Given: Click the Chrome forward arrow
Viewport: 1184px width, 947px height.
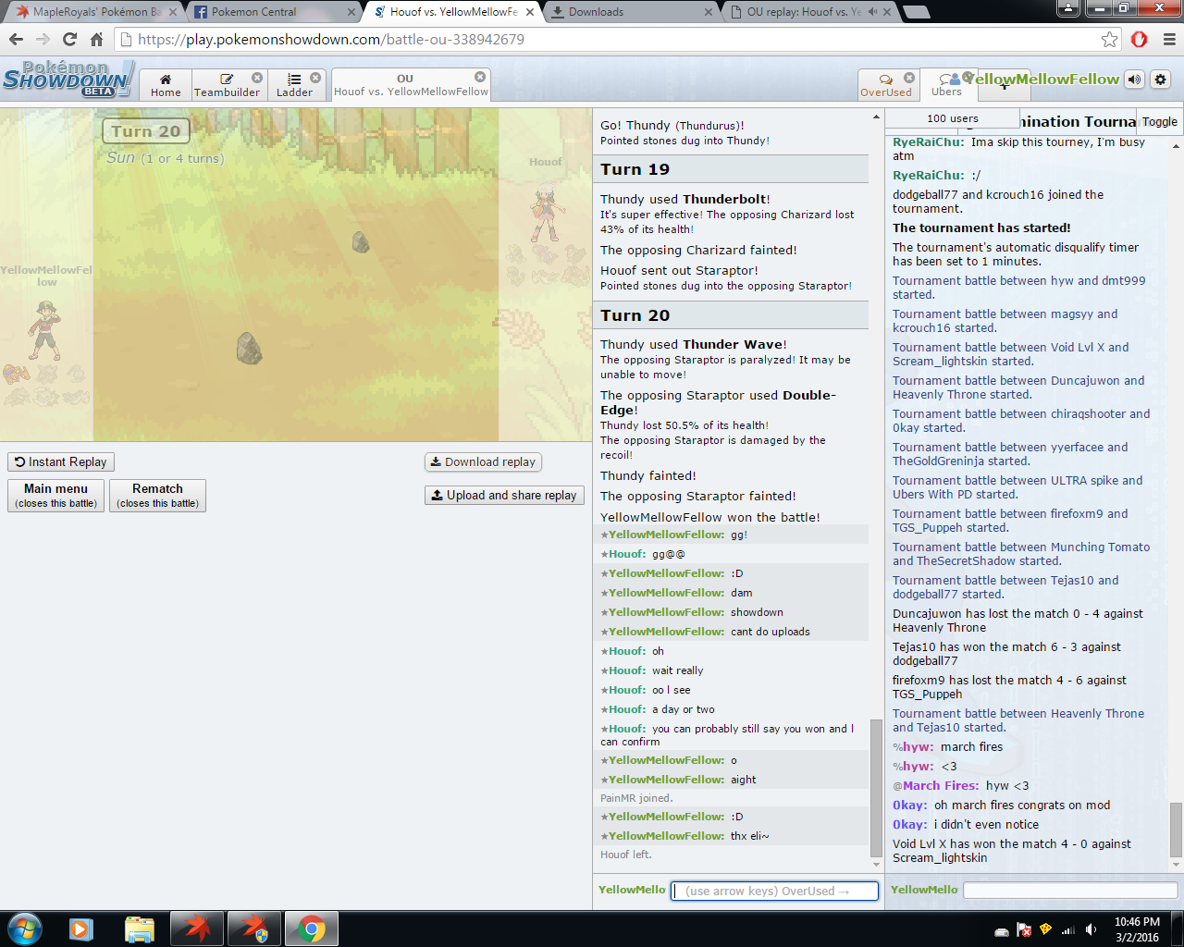Looking at the screenshot, I should tap(43, 39).
